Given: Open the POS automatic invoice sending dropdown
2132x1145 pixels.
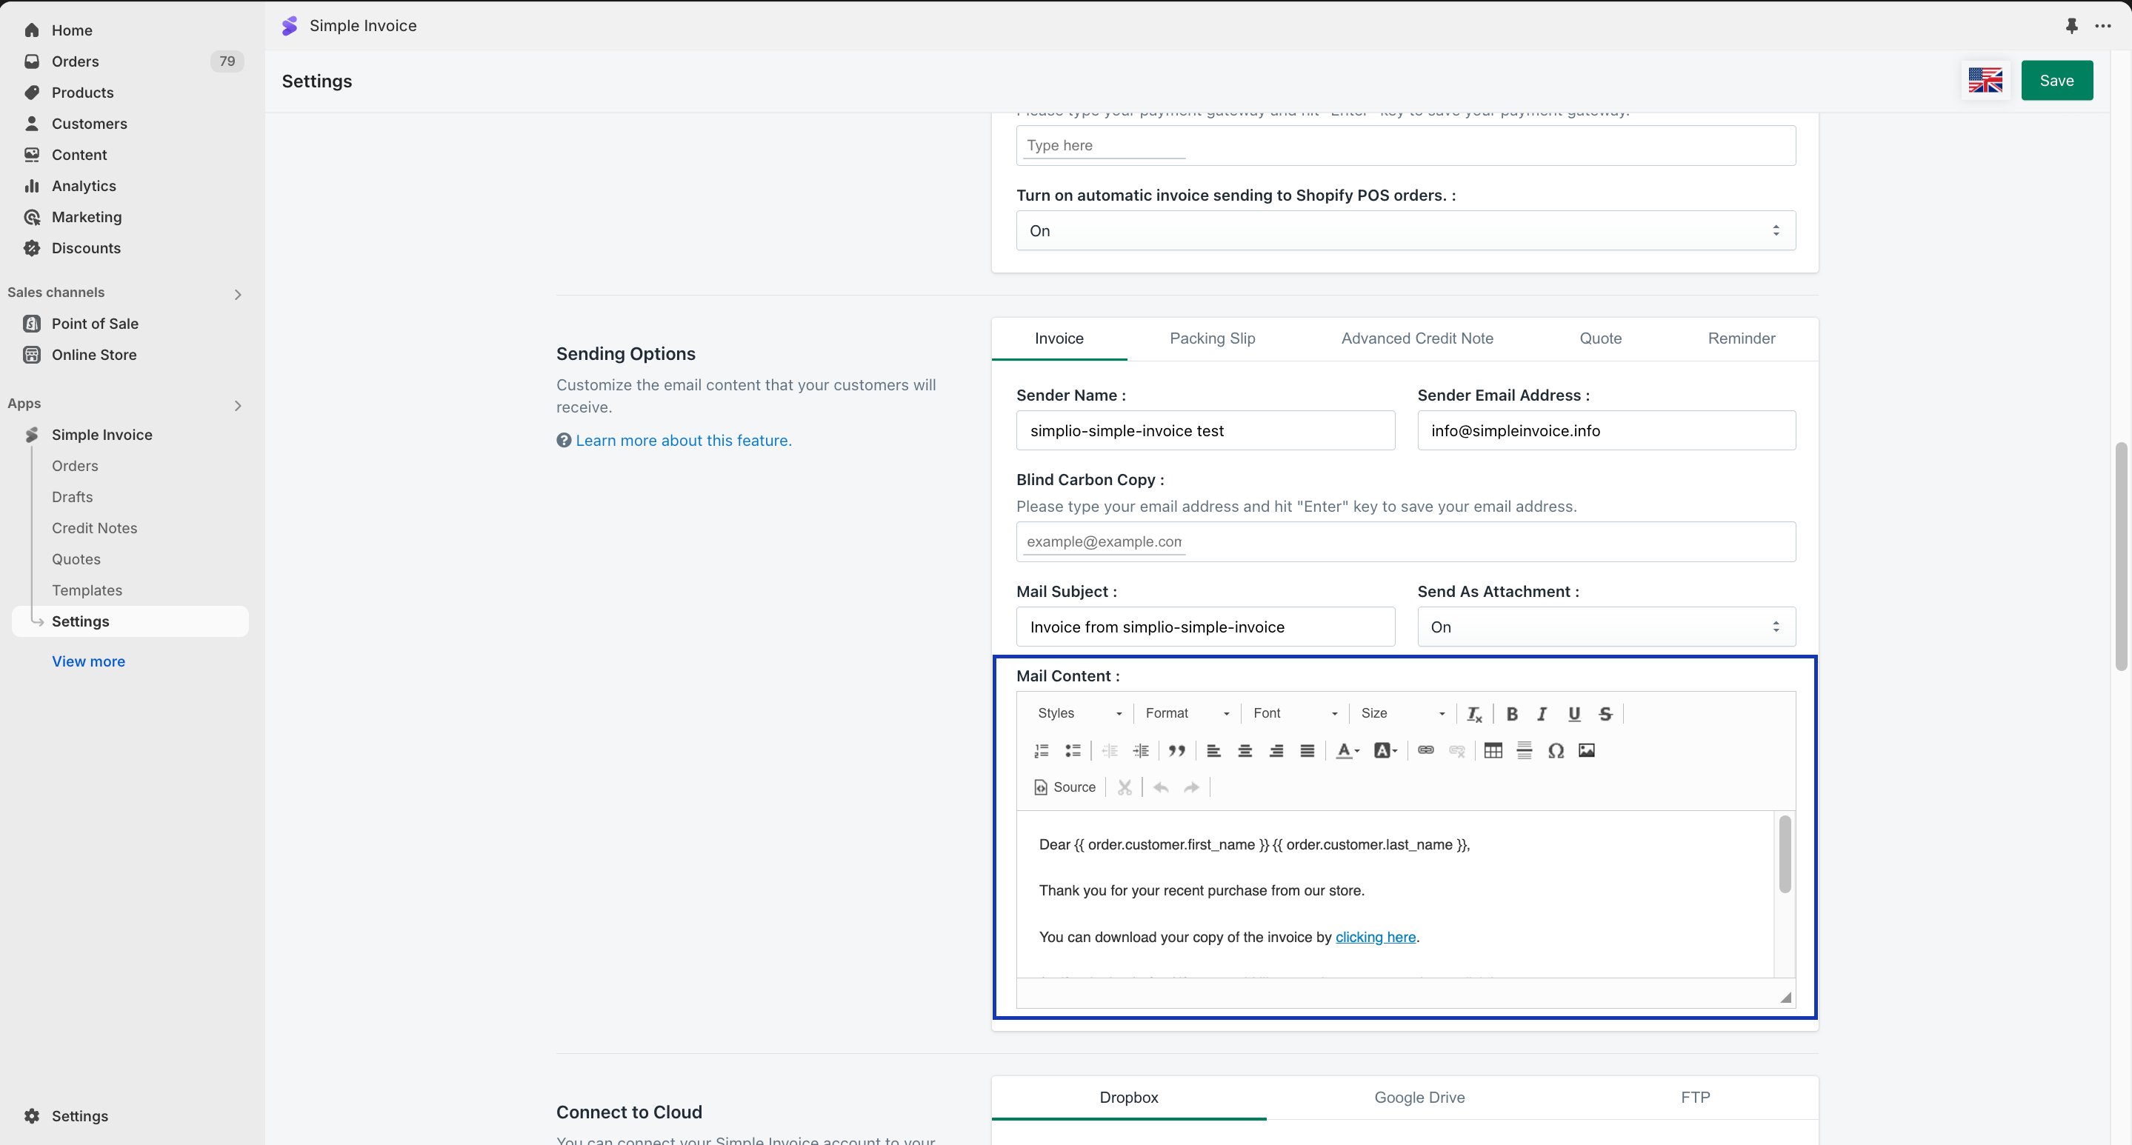Looking at the screenshot, I should click(1405, 231).
